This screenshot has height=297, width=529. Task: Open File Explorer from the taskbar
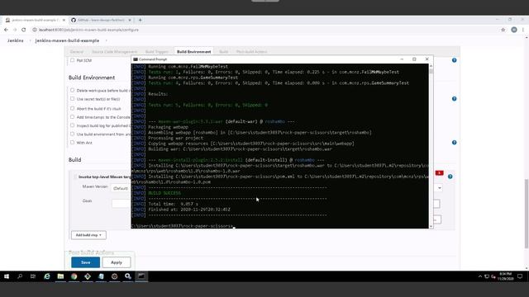pos(60,276)
